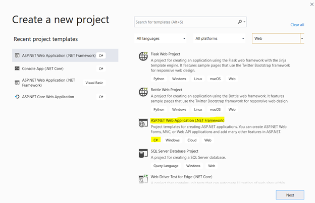Viewport: 315px width, 203px height.
Task: Click the recent Visual Basic ASP.NET Web Application icon
Action: point(17,83)
